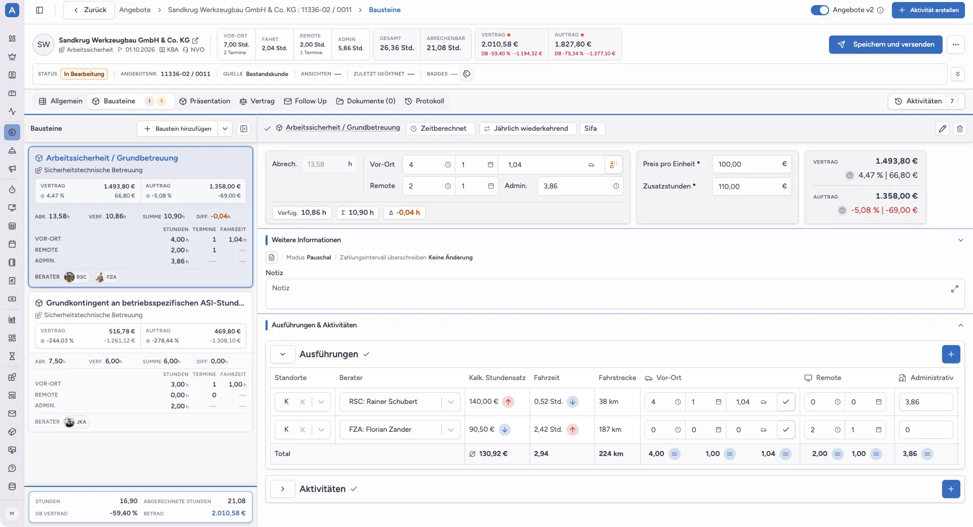Clear Standort K in Florian Zander row

click(302, 430)
